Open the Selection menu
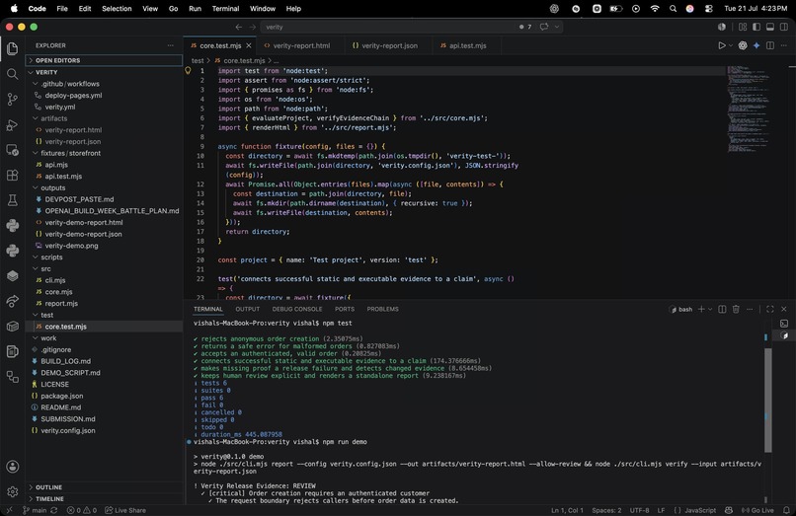The width and height of the screenshot is (796, 516). (x=117, y=9)
